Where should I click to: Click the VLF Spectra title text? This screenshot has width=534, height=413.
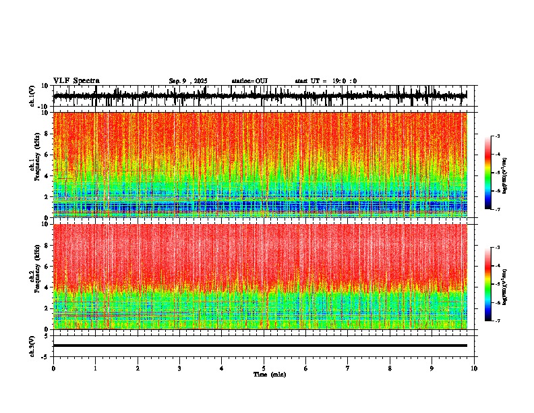pyautogui.click(x=76, y=81)
